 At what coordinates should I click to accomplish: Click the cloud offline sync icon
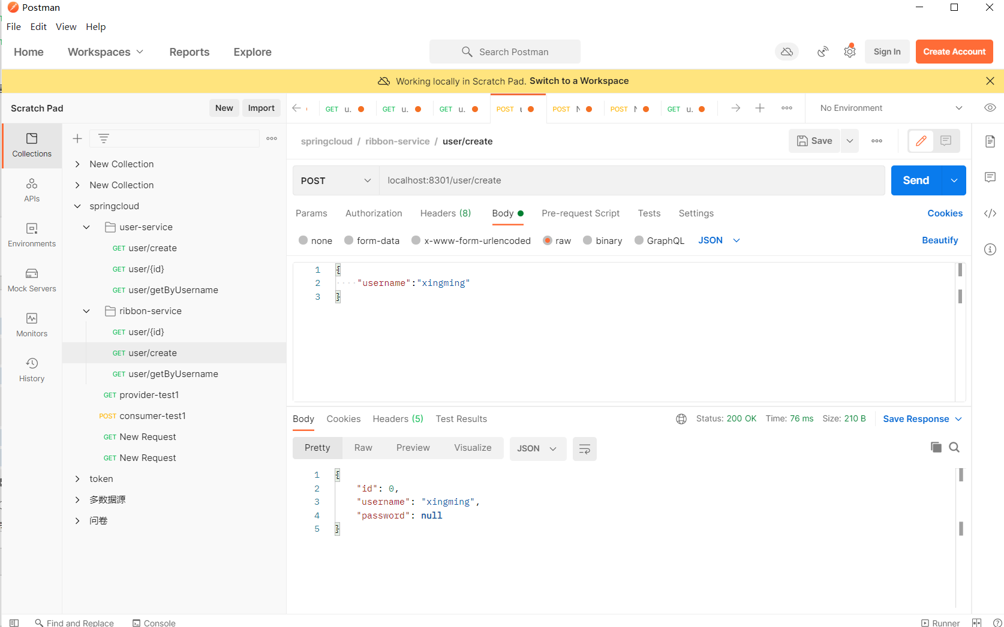(787, 52)
